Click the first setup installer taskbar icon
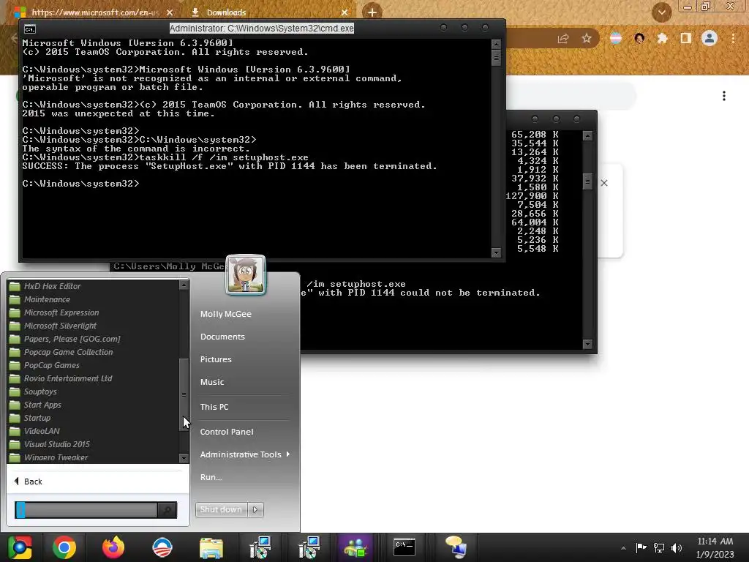 [x=260, y=547]
